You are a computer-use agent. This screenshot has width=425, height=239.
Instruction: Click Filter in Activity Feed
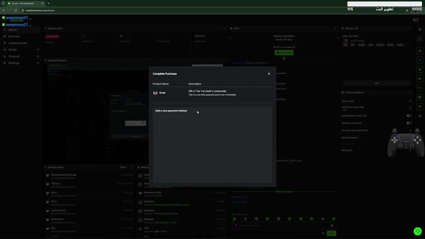pyautogui.click(x=123, y=168)
